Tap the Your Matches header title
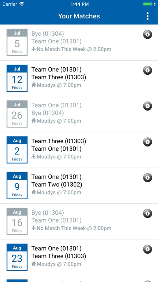The width and height of the screenshot is (158, 282). pos(79,16)
